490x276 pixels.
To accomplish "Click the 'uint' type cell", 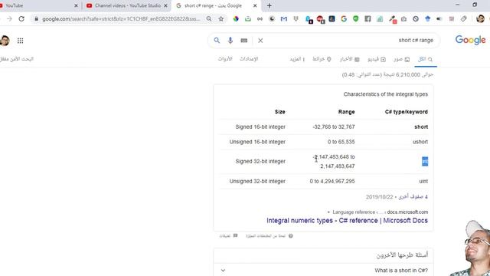I will pos(423,181).
